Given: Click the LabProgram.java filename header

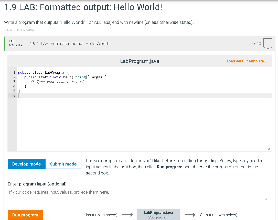Looking at the screenshot, I should [140, 61].
